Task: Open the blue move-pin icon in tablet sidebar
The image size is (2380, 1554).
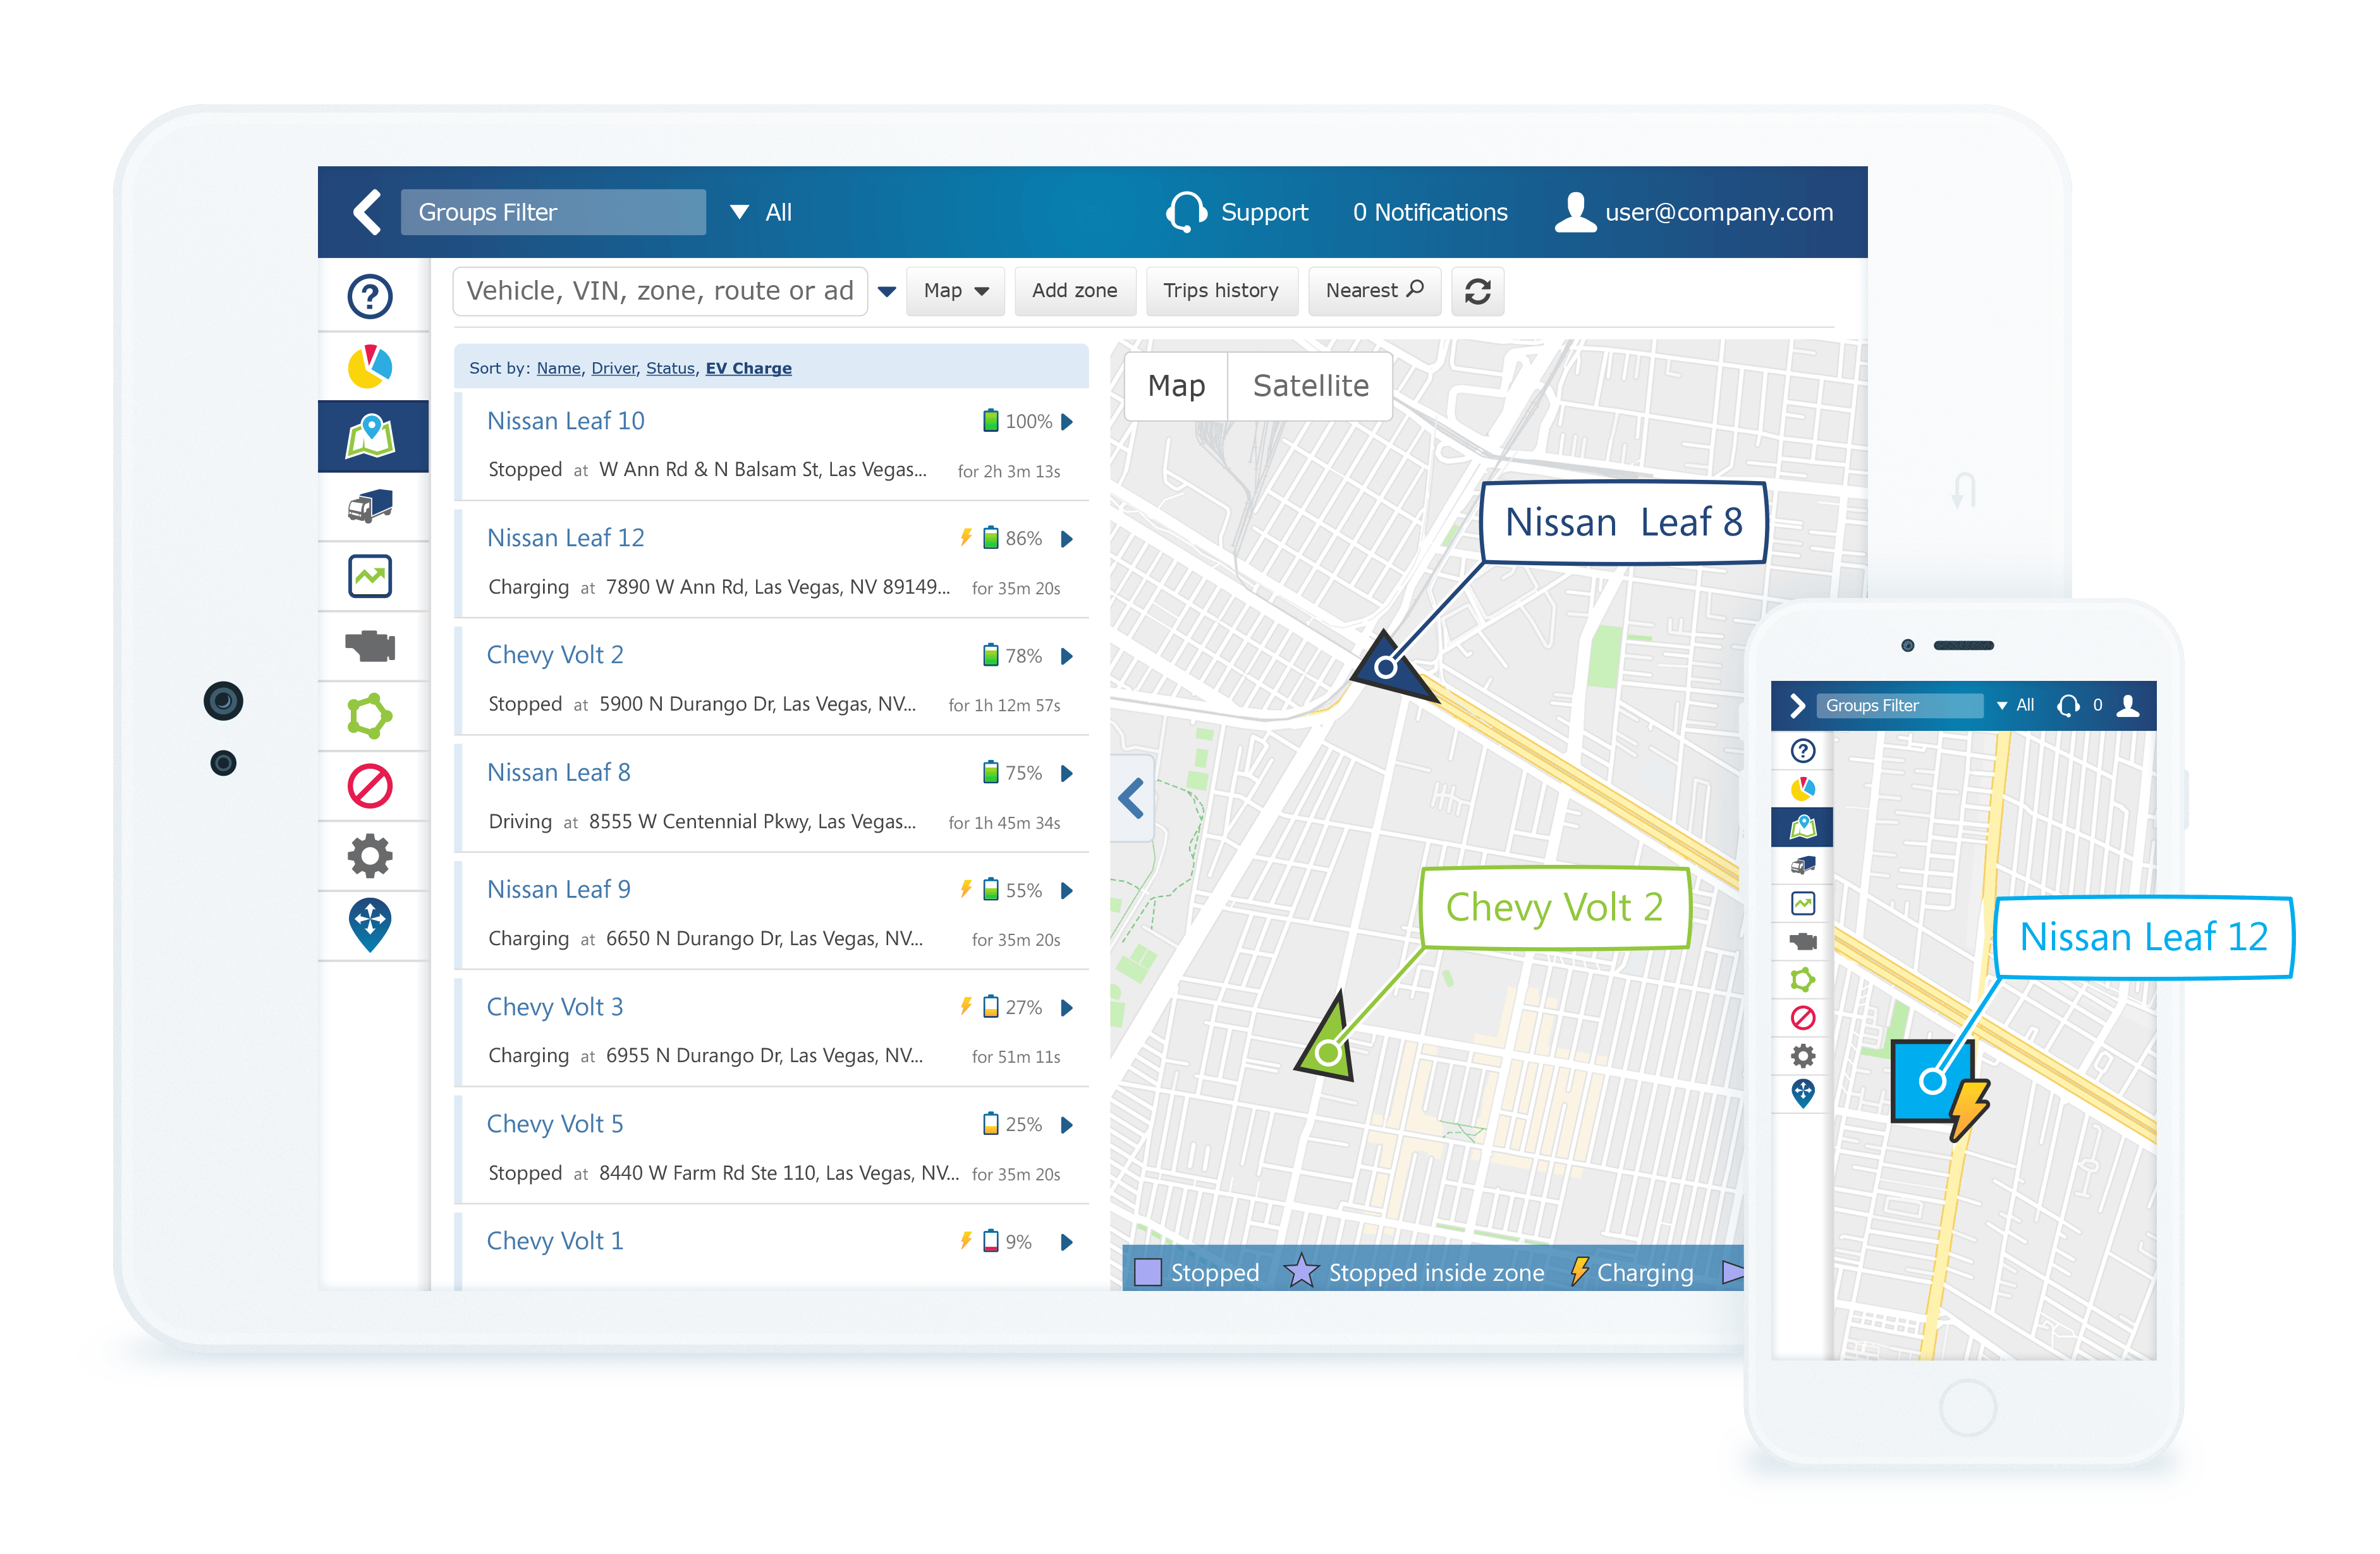Action: [x=370, y=925]
